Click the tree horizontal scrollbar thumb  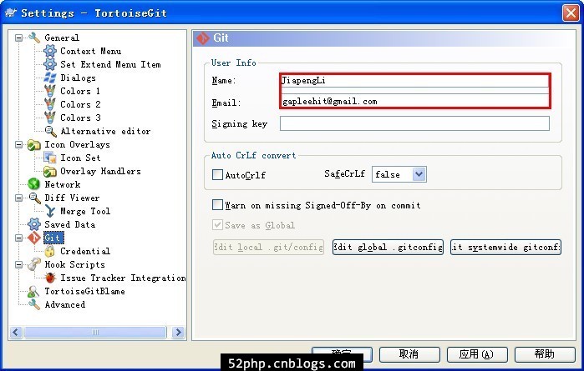[x=95, y=332]
